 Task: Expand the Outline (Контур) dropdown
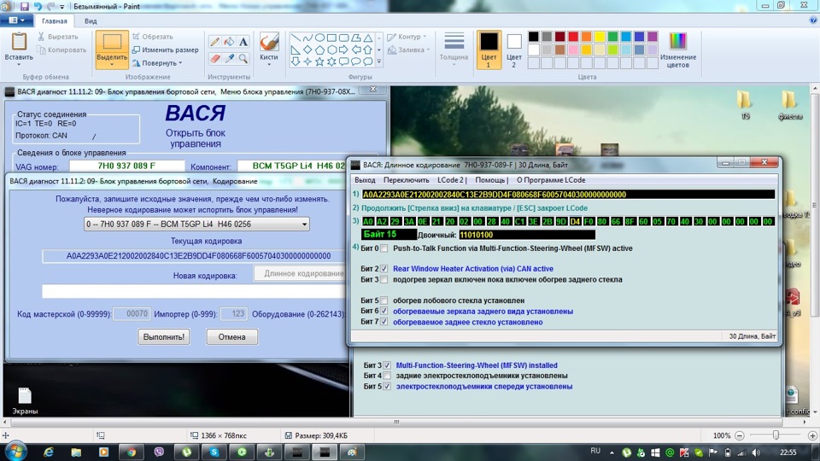[x=425, y=37]
